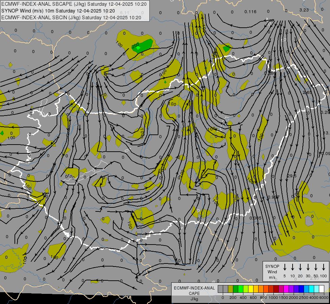
Task: Select the SYNOP Wind 10m title line
Action: pyautogui.click(x=58, y=11)
